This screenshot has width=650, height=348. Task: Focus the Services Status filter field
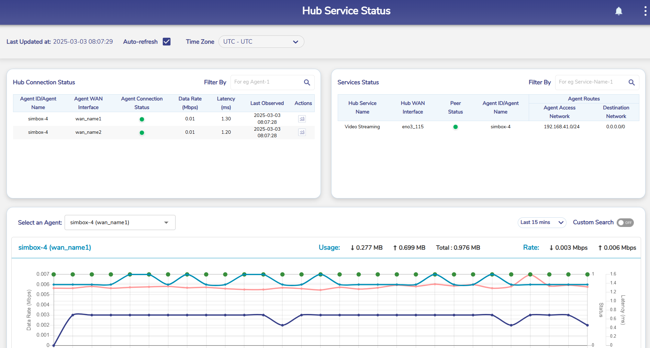[x=591, y=82]
